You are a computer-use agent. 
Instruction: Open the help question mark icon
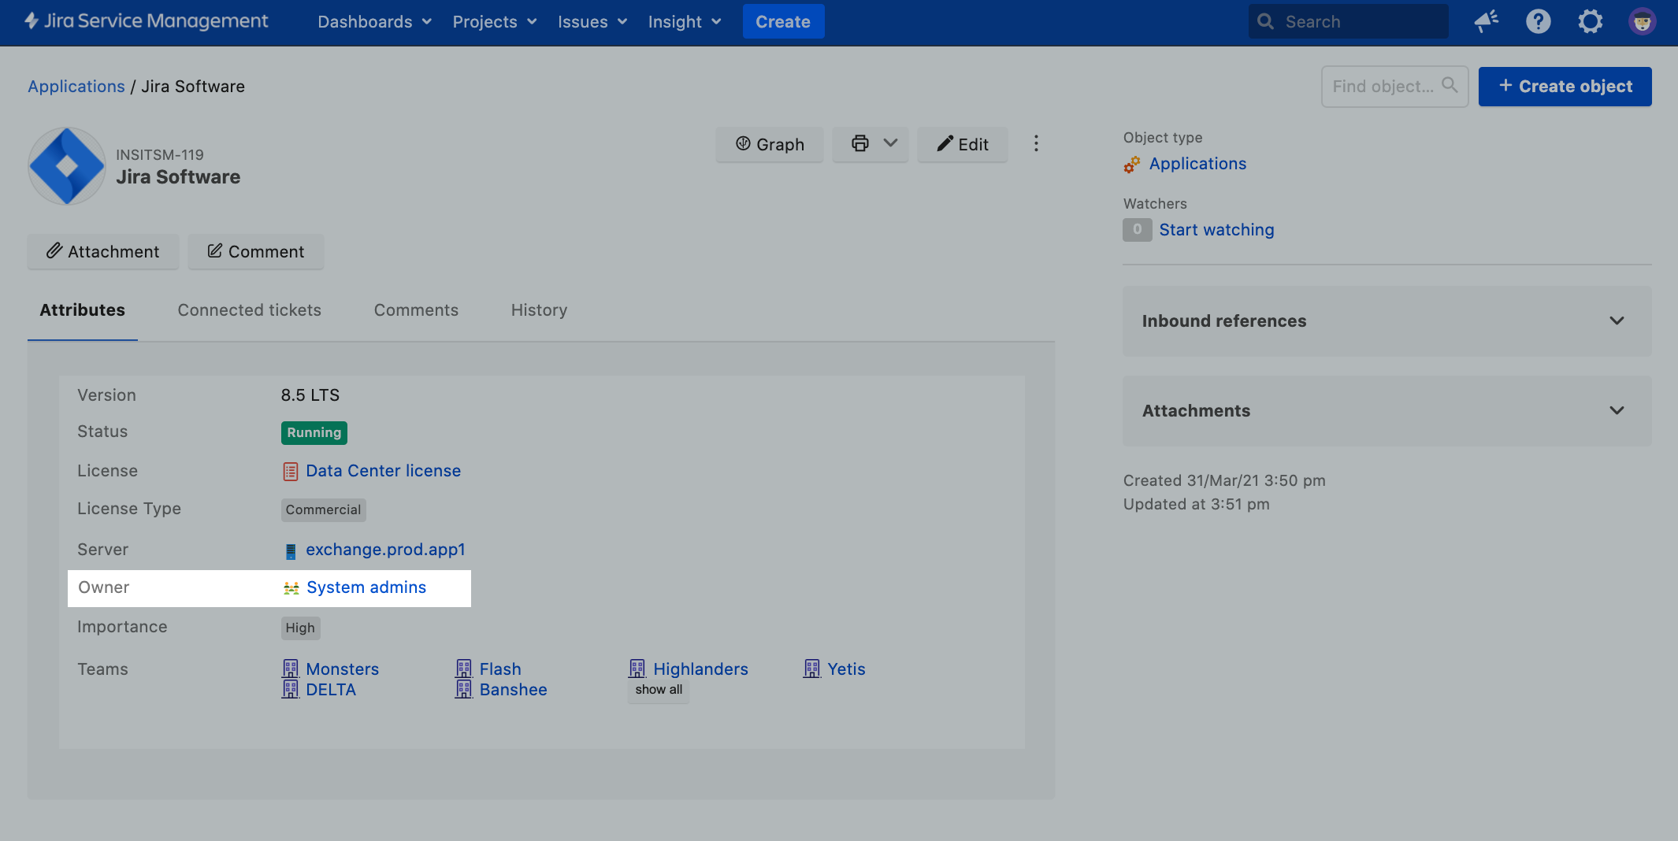tap(1538, 21)
